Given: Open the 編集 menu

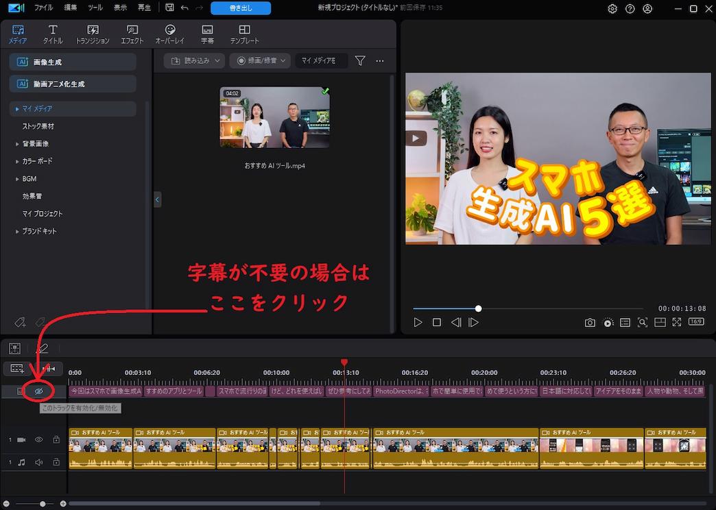Looking at the screenshot, I should coord(70,8).
